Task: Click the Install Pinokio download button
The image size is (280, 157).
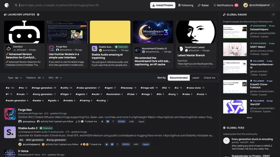Action: pos(163,5)
